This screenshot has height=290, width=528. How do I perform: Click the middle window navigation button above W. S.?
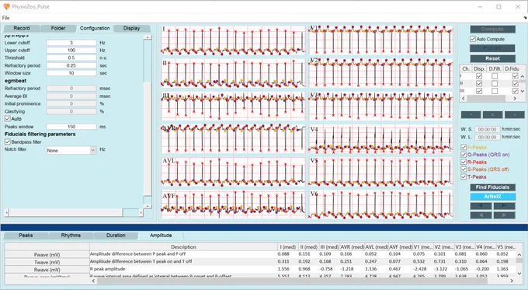click(492, 114)
